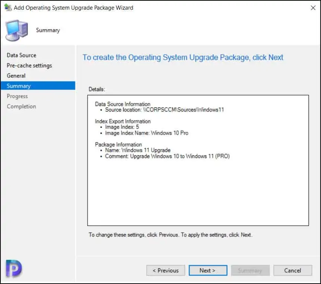Close the wizard with the X button
Screen dimensions: 321x284
click(x=313, y=8)
